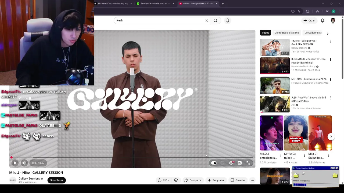Viewport: 344px width, 193px height.
Task: Click the Preguntar button
Action: click(216, 180)
